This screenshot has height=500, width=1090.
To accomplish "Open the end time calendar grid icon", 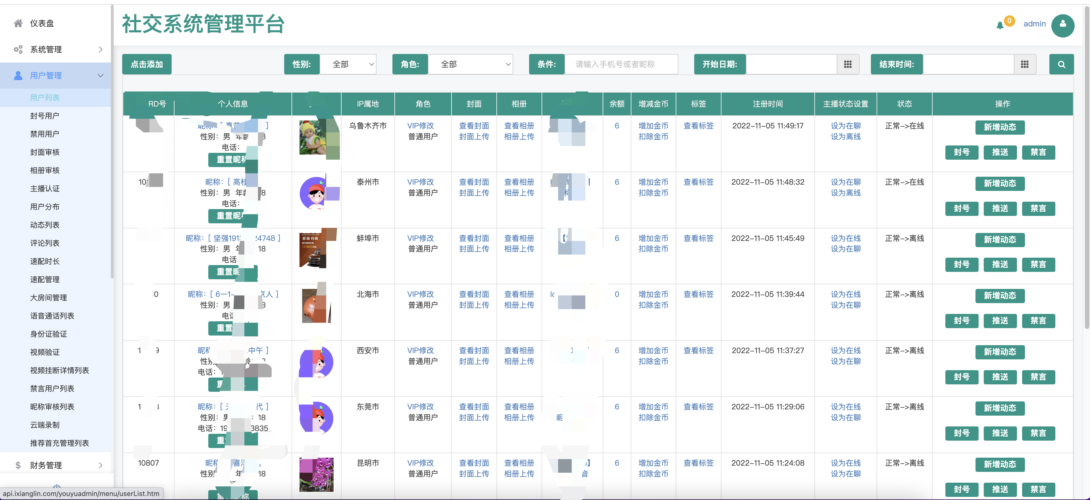I will (x=1024, y=64).
